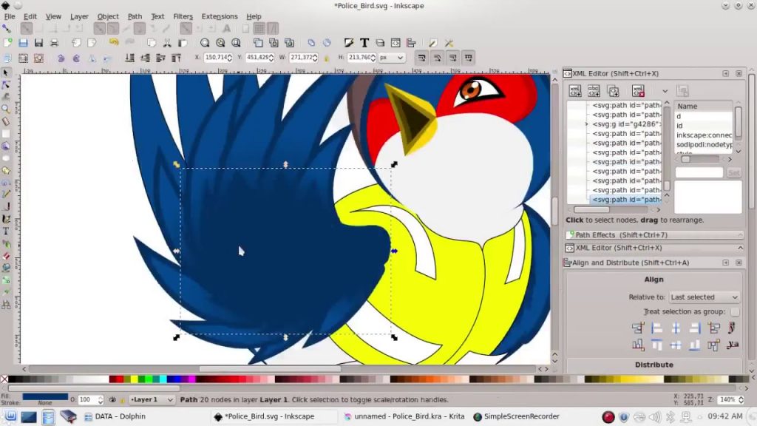
Task: Toggle current layer visibility eye icon
Action: 112,399
